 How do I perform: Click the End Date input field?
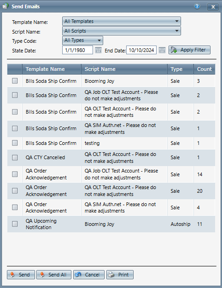141,50
